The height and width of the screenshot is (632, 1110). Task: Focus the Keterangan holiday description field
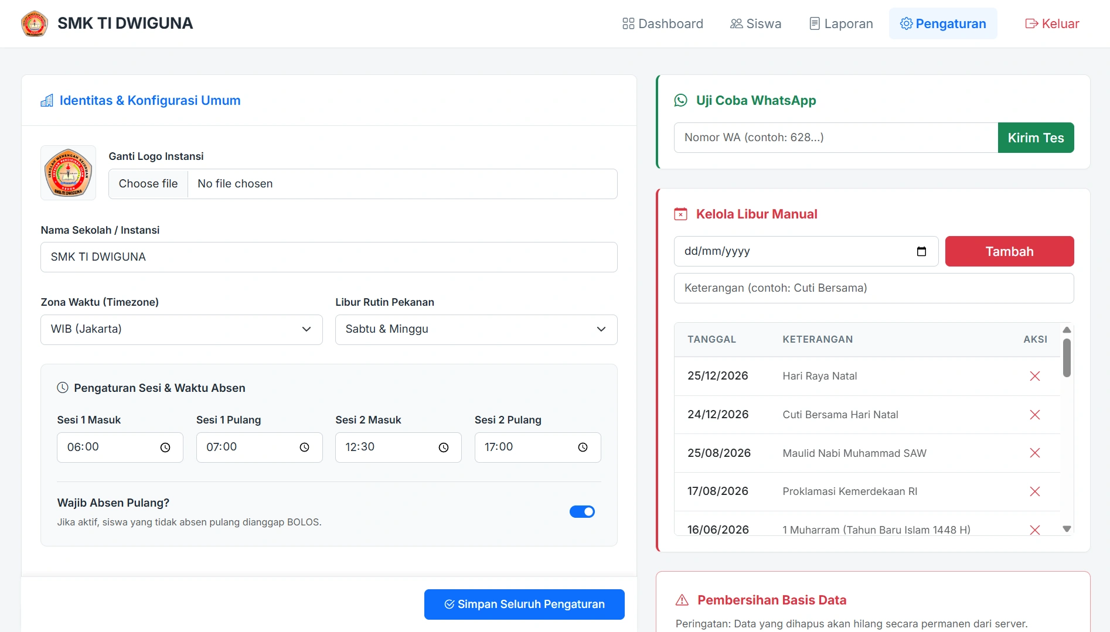874,288
